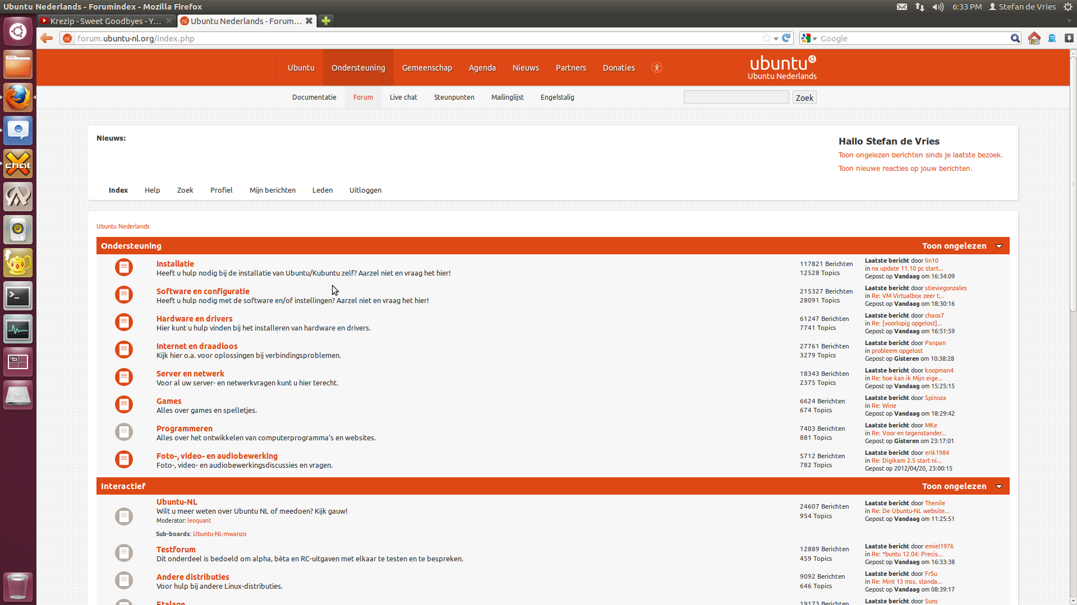Viewport: 1077px width, 605px height.
Task: Open the system power gear menu
Action: click(x=1068, y=7)
